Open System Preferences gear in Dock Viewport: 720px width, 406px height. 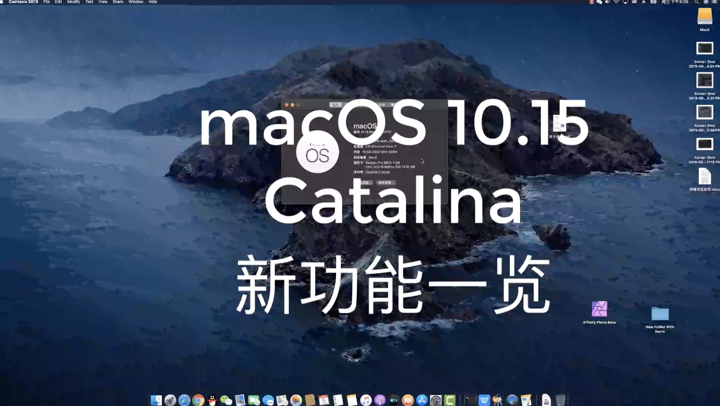coord(436,400)
